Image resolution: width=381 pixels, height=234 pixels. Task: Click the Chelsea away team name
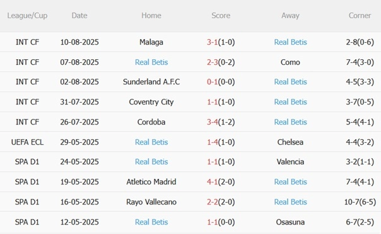[290, 142]
